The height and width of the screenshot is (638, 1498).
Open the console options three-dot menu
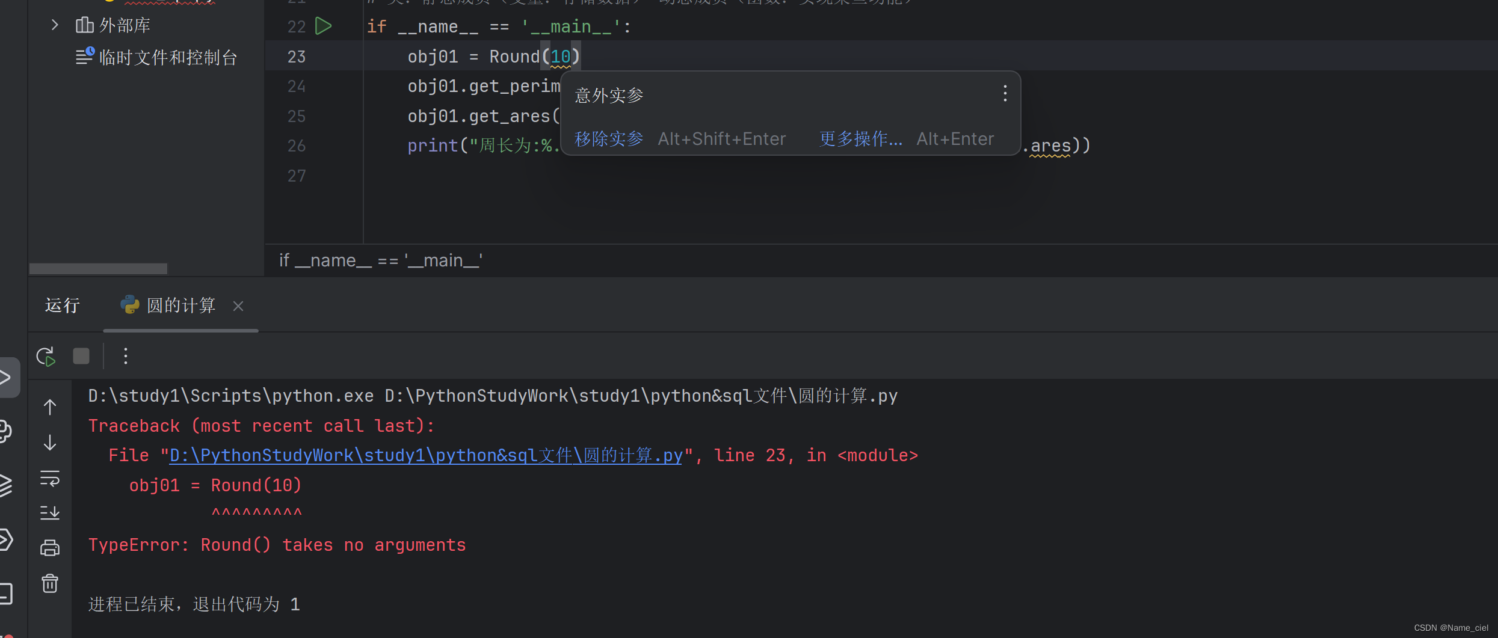point(125,355)
